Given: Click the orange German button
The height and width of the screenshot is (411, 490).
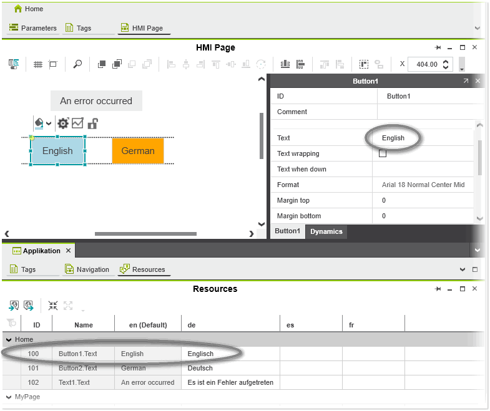Looking at the screenshot, I should (138, 151).
